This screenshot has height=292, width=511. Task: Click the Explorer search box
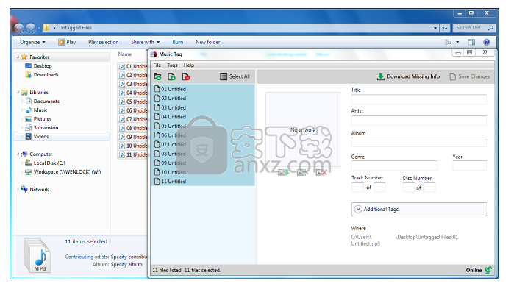tap(474, 28)
